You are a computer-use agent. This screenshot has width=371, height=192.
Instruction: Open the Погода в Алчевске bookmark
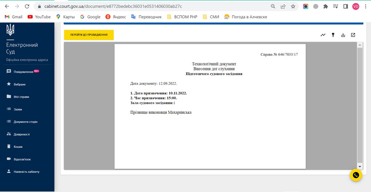pyautogui.click(x=245, y=17)
